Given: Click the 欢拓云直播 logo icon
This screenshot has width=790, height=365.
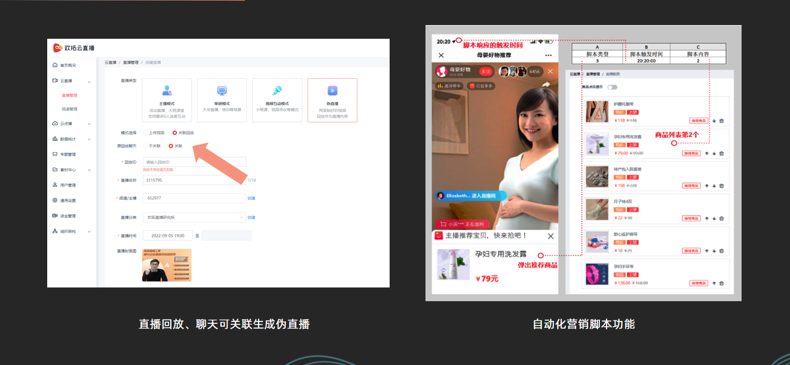Looking at the screenshot, I should pos(57,48).
